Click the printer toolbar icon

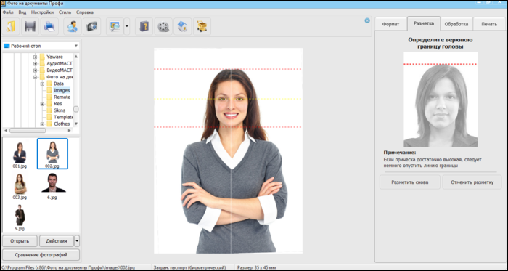pos(49,27)
